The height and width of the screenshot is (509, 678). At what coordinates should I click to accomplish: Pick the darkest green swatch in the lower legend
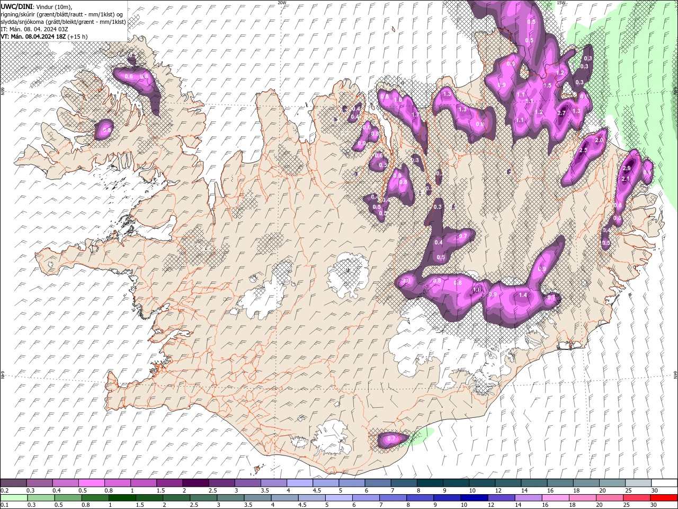pos(122,498)
